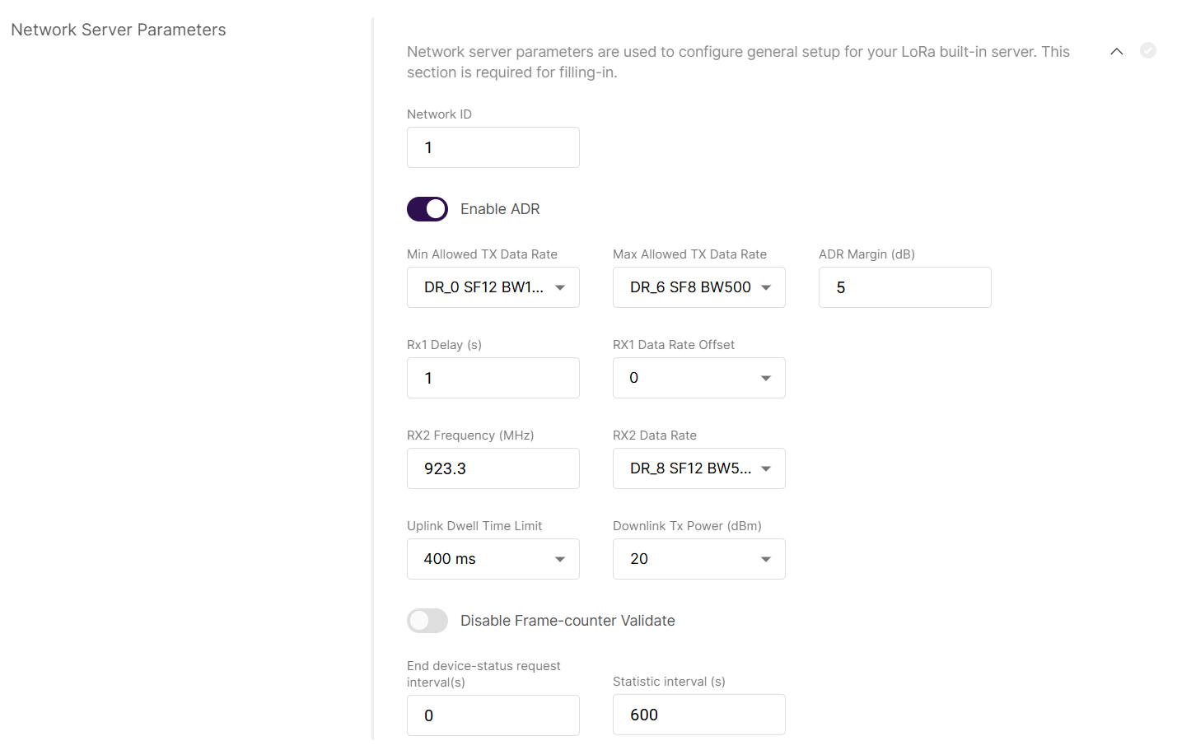The height and width of the screenshot is (750, 1191).
Task: Click the network server description paragraph
Action: click(x=738, y=62)
